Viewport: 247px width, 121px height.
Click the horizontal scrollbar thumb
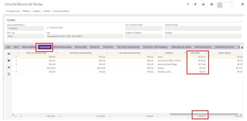(204, 114)
